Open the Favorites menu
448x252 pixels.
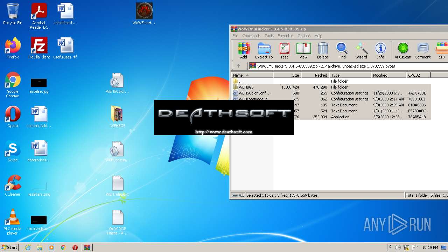coord(286,36)
